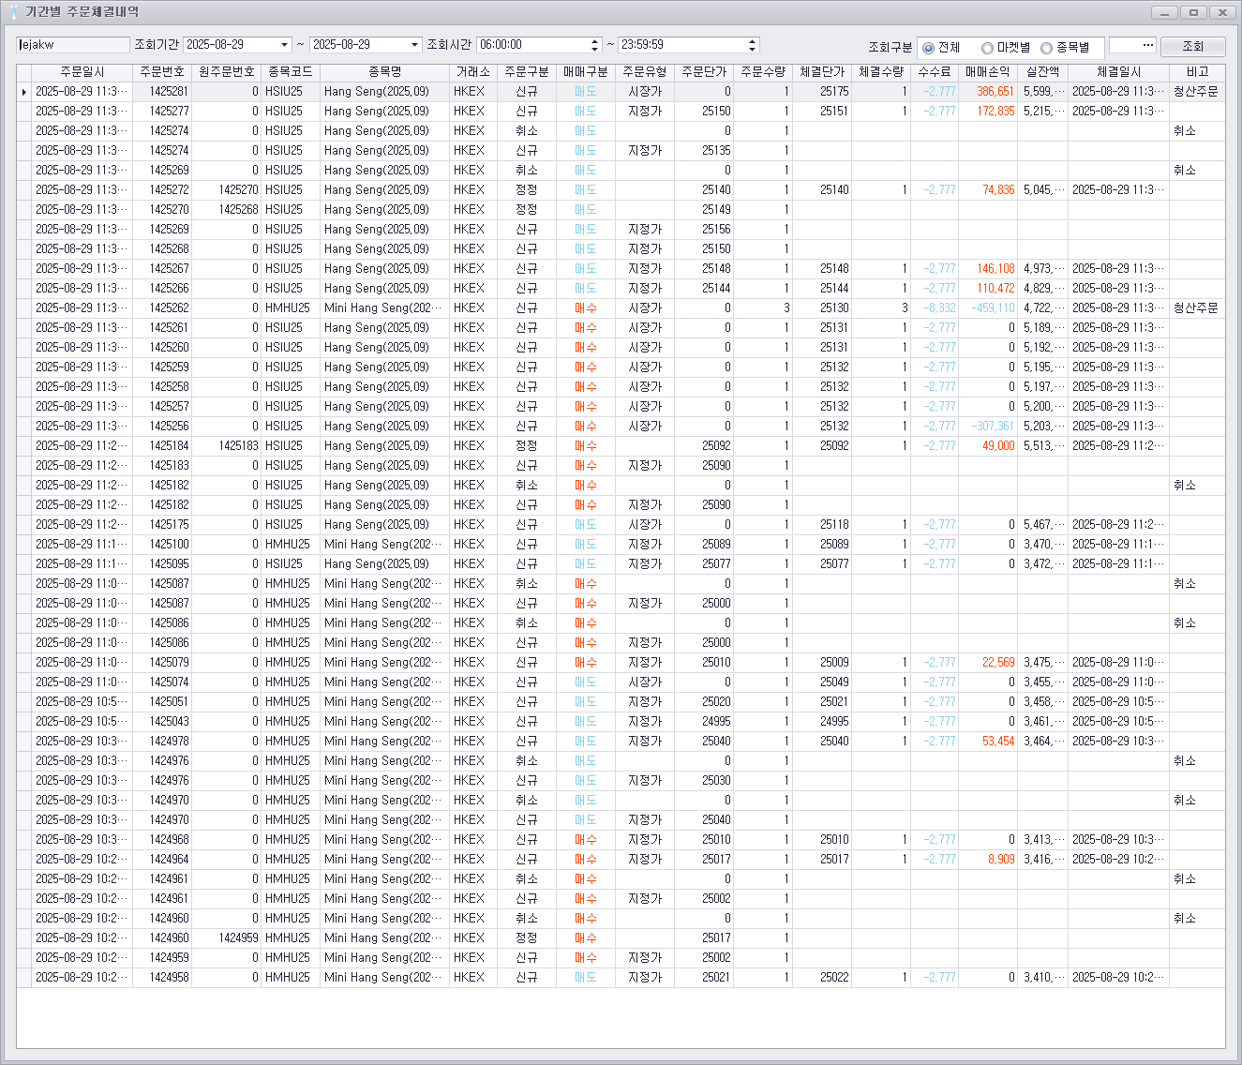Click the app icon in the title bar
The width and height of the screenshot is (1242, 1065).
13,12
